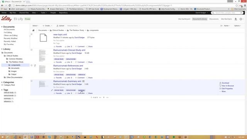Open Shared Files in top bar

pos(24,13)
